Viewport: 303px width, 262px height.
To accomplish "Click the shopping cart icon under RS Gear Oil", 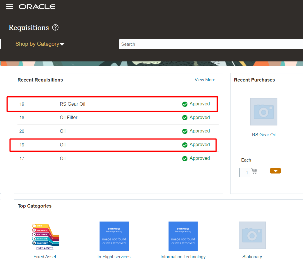I will click(254, 171).
